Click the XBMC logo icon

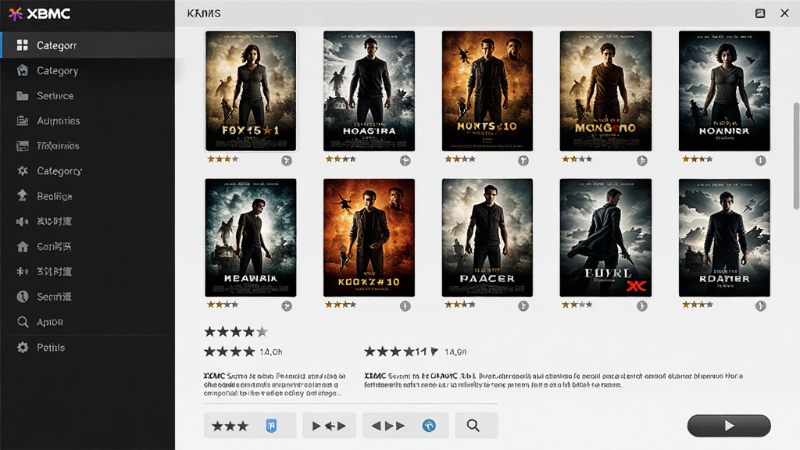tap(16, 14)
